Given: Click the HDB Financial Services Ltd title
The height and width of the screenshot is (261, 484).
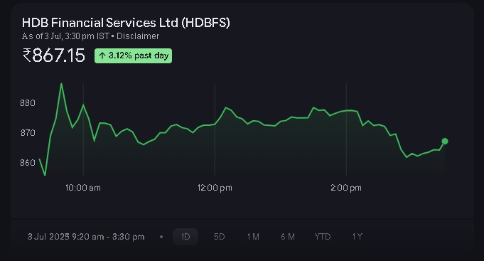Looking at the screenshot, I should click(x=126, y=23).
